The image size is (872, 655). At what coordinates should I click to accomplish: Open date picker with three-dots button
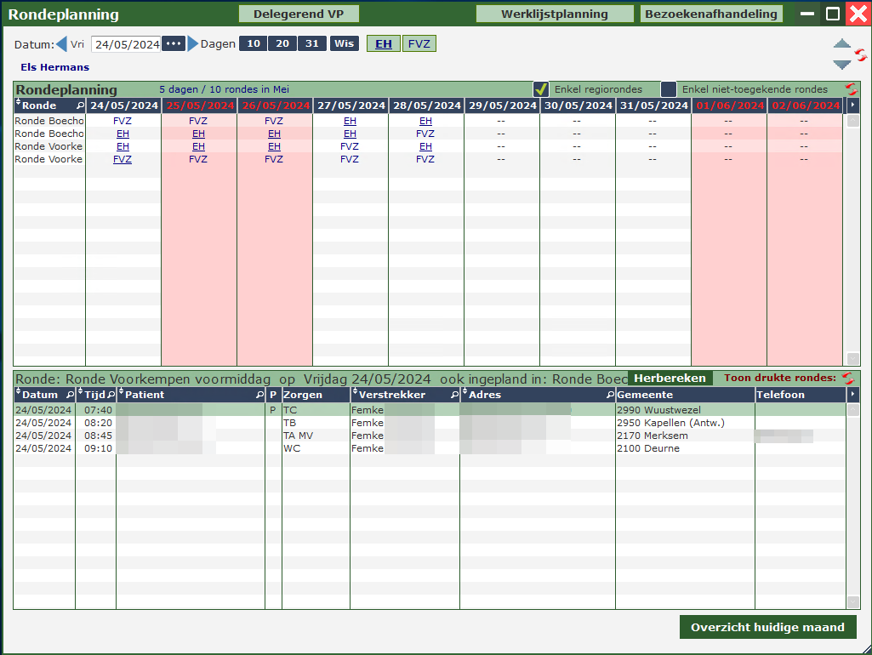tap(174, 44)
